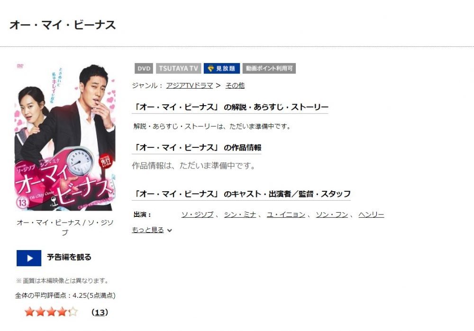Open cast member ソン・フン link

332,215
